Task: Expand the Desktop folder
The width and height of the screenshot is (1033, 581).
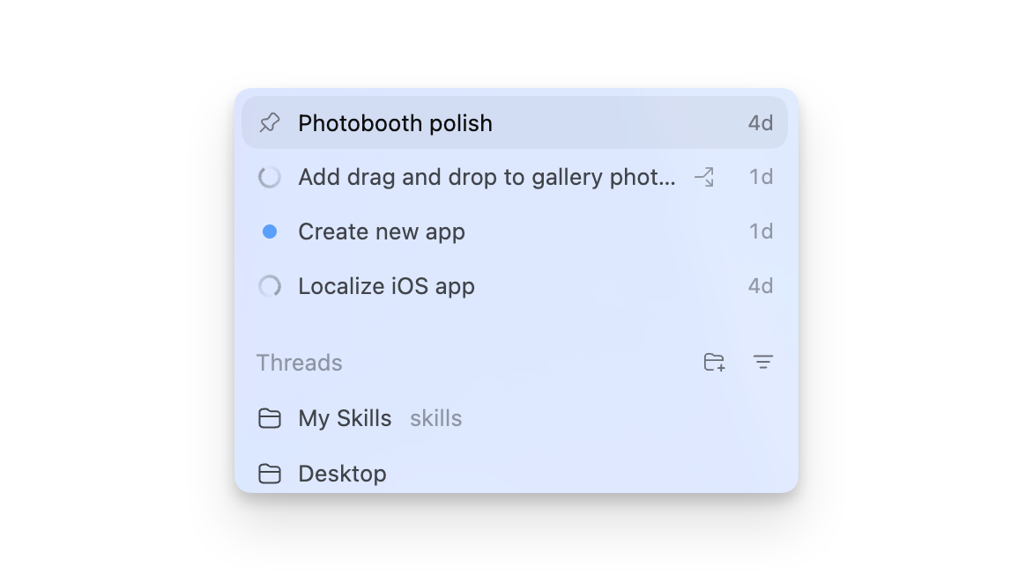Action: (342, 474)
